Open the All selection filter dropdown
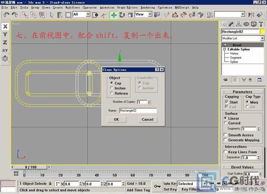This screenshot has width=267, height=194. click(x=88, y=14)
